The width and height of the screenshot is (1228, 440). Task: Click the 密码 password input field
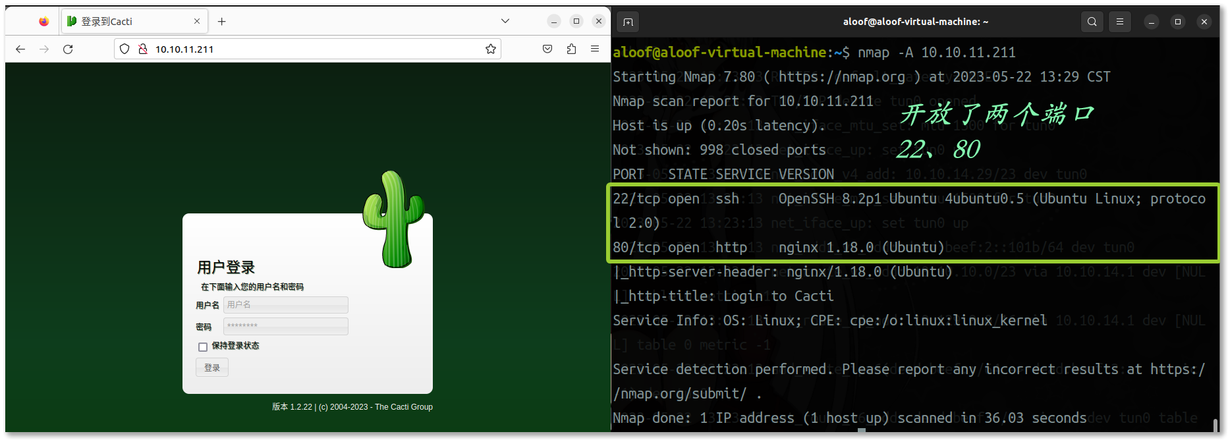pyautogui.click(x=286, y=326)
